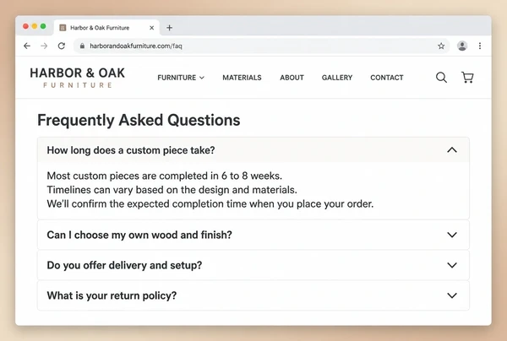Click the address bar URL field
The image size is (507, 341).
click(x=261, y=46)
